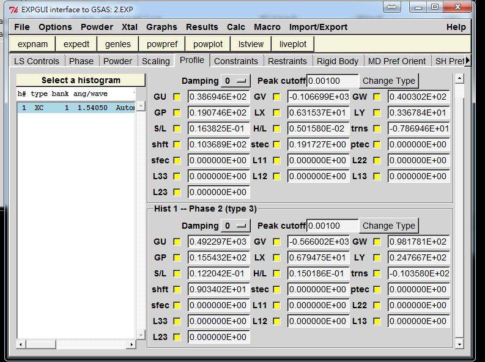Select histogram 1 XC row in list
This screenshot has width=485, height=362.
click(x=76, y=108)
